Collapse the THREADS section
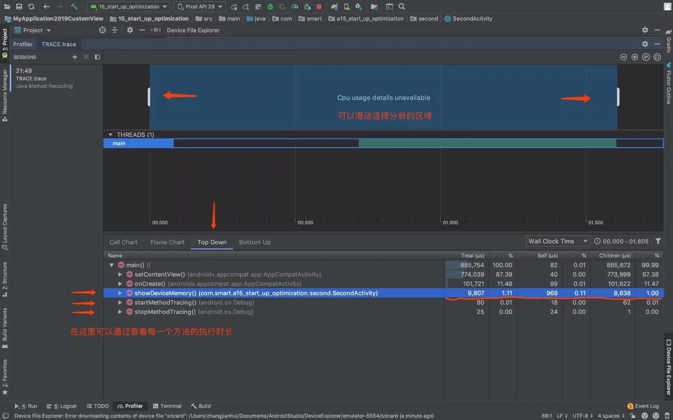673x420 pixels. pyautogui.click(x=110, y=135)
